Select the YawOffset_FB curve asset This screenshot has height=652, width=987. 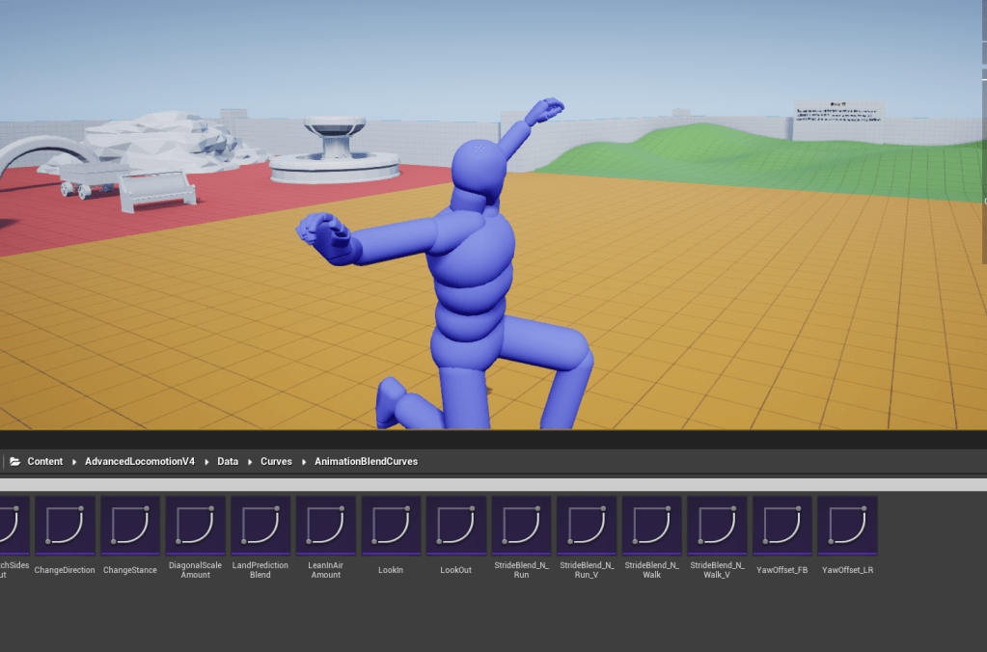(781, 527)
